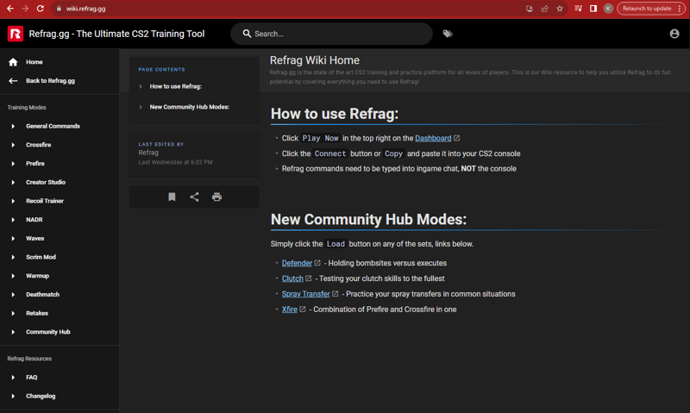This screenshot has height=413, width=690.
Task: Click the Refrag Wiki Home page title
Action: point(315,60)
